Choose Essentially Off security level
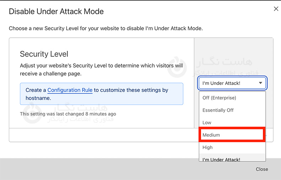This screenshot has width=281, height=180. point(218,110)
